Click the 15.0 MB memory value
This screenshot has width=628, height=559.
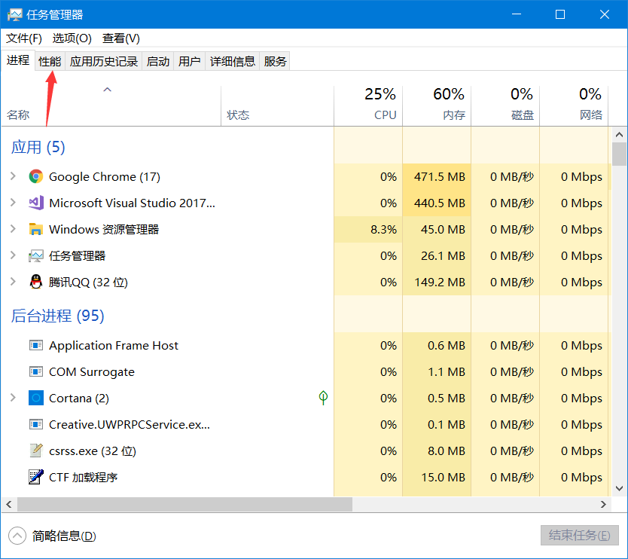tap(443, 478)
